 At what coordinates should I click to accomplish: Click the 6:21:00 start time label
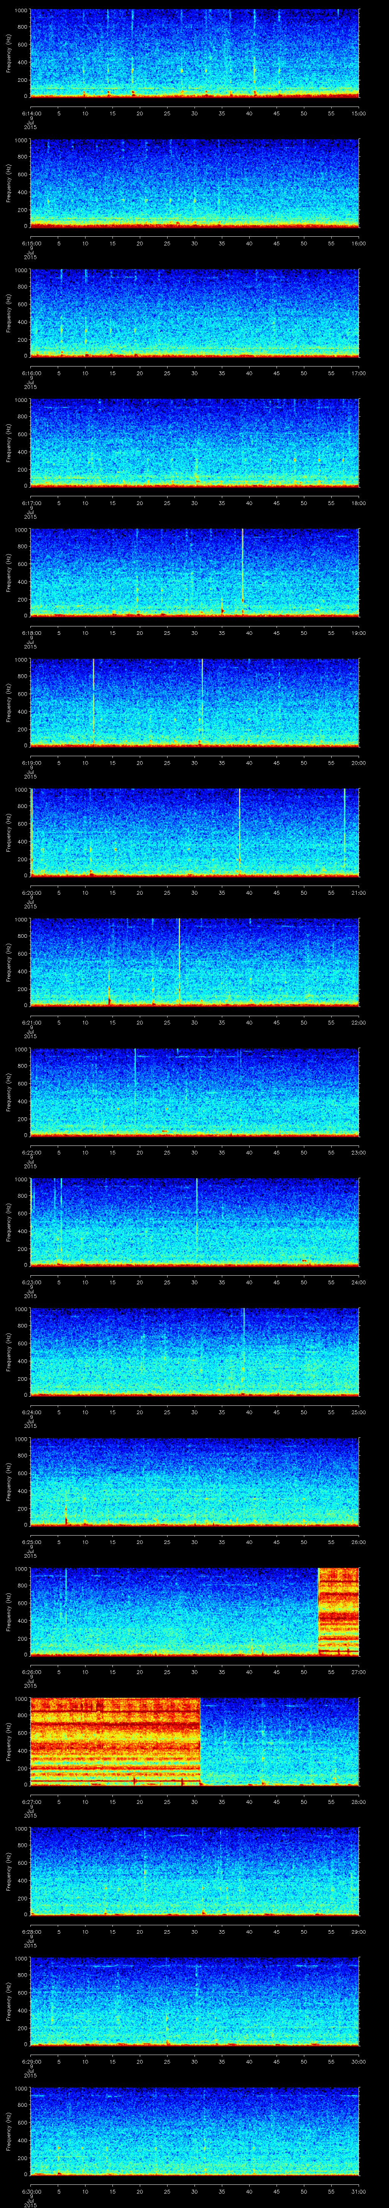pyautogui.click(x=31, y=1022)
